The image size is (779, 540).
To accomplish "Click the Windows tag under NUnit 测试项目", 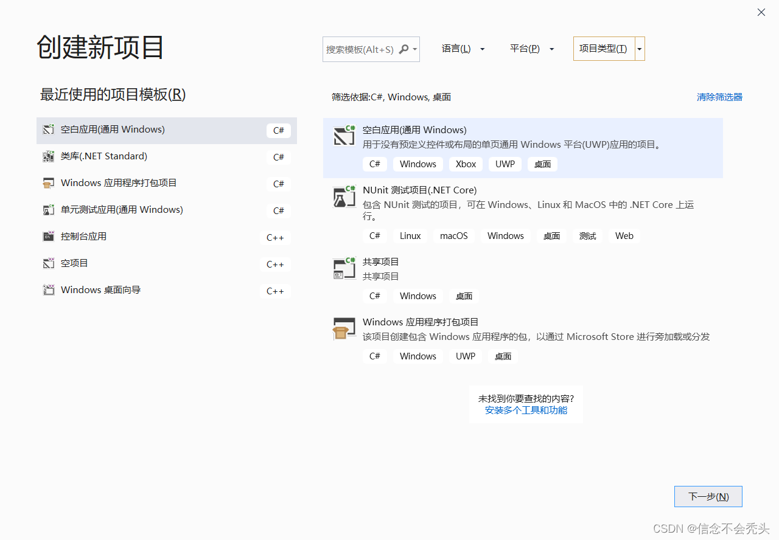I will pyautogui.click(x=506, y=236).
